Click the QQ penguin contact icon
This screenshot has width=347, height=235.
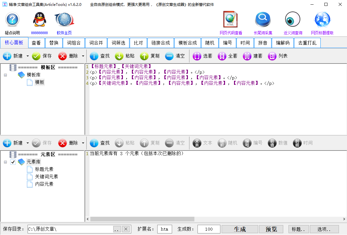coord(39,20)
